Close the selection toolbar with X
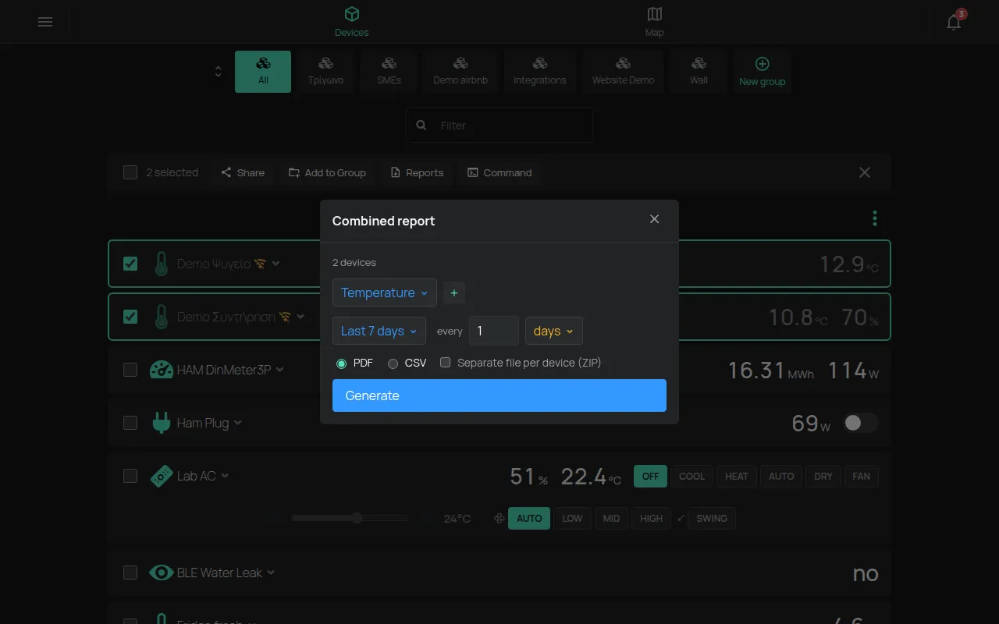The image size is (999, 624). pos(865,172)
